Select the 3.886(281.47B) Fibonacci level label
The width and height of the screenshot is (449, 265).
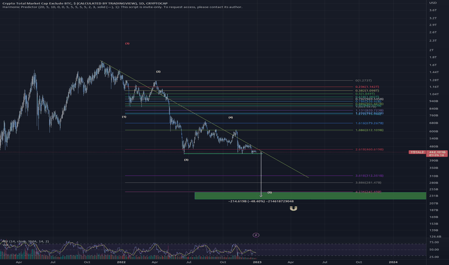(368, 183)
